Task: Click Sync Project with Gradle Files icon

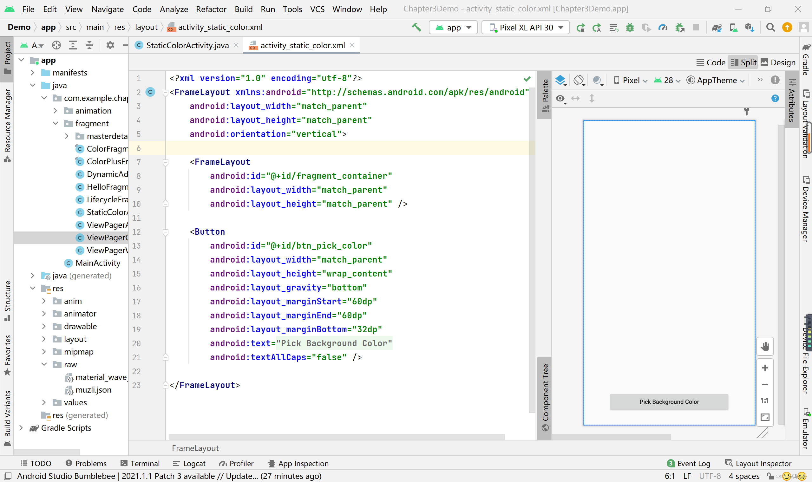Action: point(717,28)
